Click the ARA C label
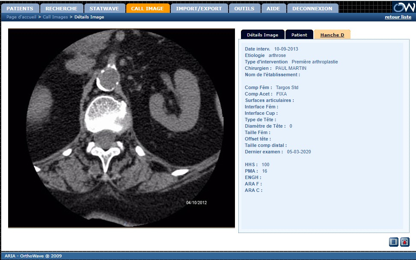 click(253, 190)
